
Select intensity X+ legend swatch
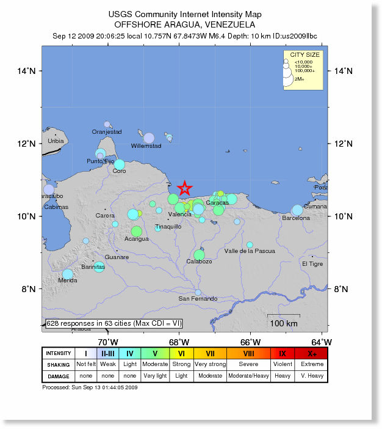tap(311, 353)
